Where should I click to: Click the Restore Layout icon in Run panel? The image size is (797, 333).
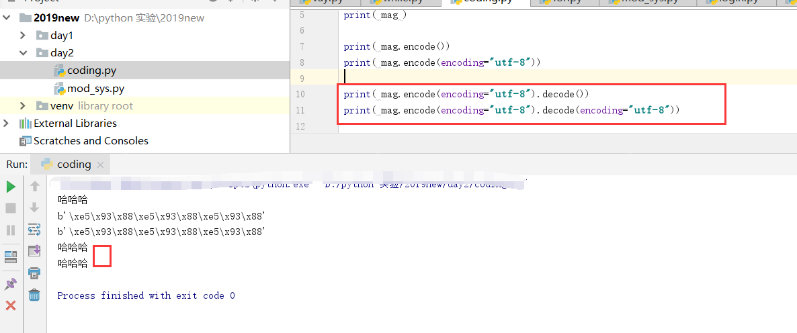[11, 257]
